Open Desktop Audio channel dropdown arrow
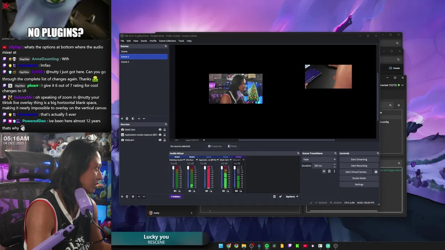445x250 pixels. 184,160
